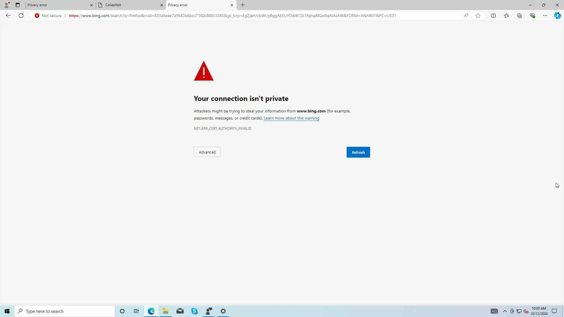
Task: Add page to favorites with star icon
Action: coord(478,16)
